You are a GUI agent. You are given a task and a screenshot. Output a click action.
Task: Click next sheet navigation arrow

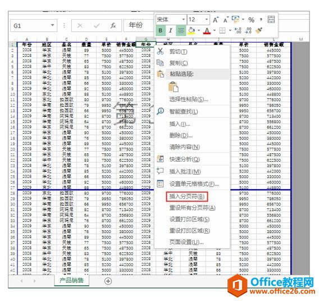click(34, 281)
